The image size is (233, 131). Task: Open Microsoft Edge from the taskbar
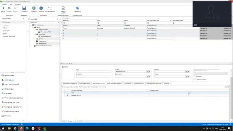pyautogui.click(x=27, y=128)
